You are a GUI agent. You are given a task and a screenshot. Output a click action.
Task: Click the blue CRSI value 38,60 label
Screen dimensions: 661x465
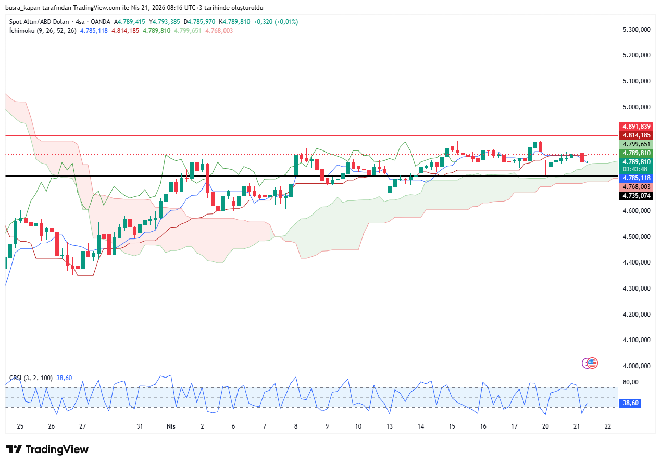631,403
